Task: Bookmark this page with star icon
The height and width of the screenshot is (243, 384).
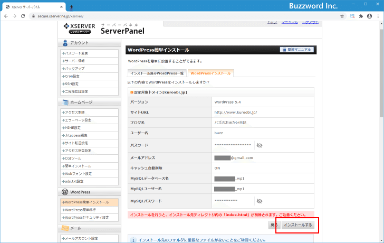Action: [342, 16]
